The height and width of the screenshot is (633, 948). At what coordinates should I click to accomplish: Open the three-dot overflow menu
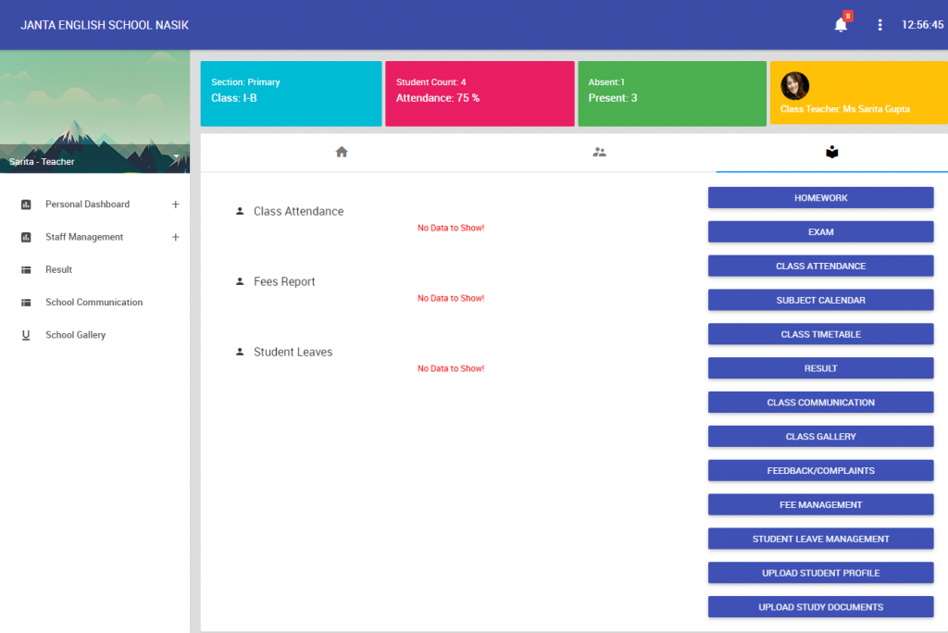tap(879, 25)
